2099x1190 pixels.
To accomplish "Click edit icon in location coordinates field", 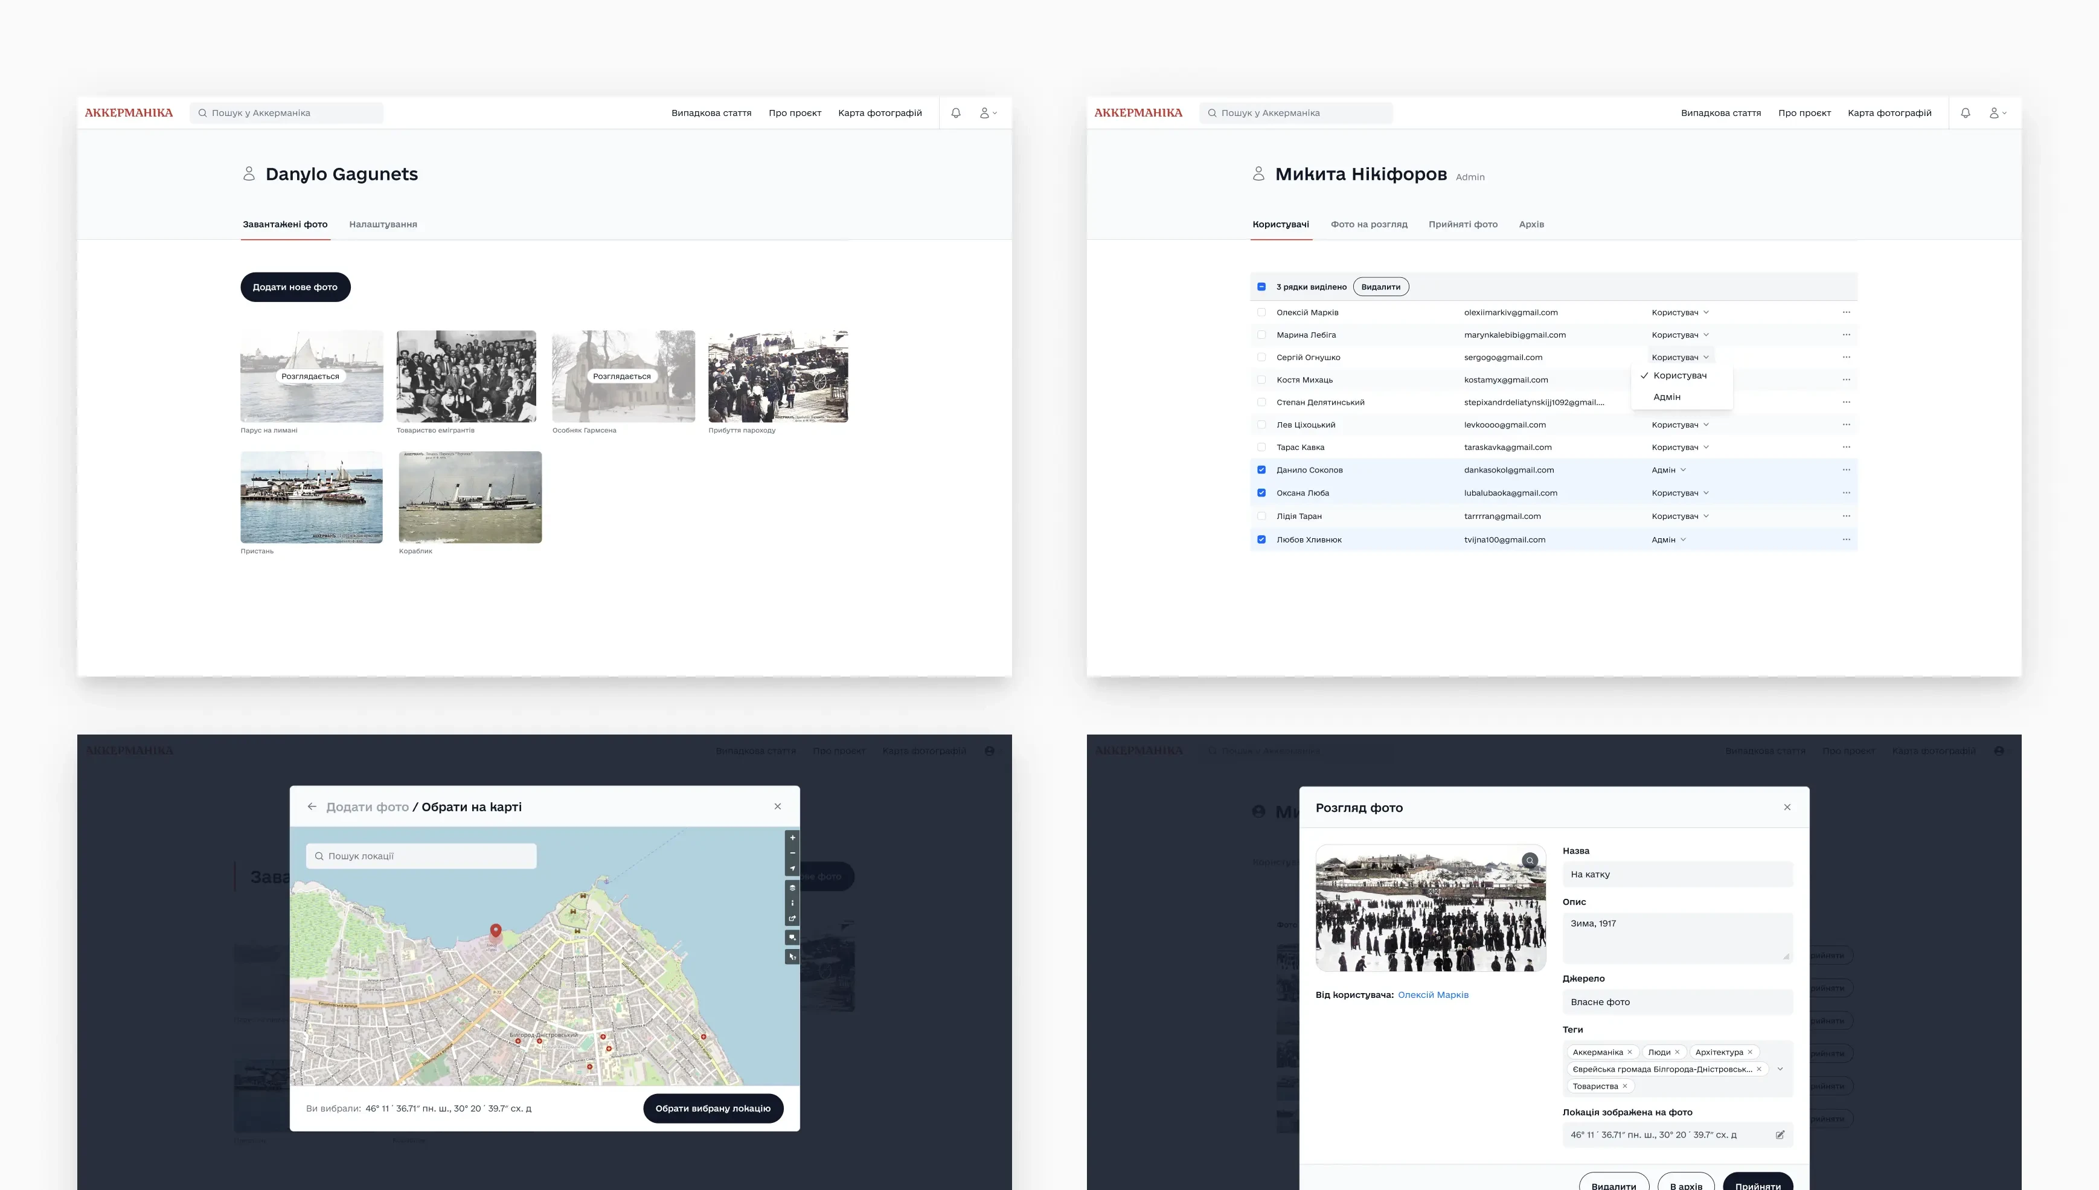I will [x=1780, y=1134].
